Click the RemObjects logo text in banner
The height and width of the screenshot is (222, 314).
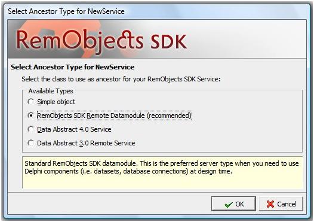[x=79, y=41]
